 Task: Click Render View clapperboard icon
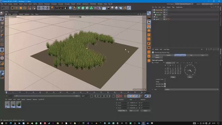[57, 8]
